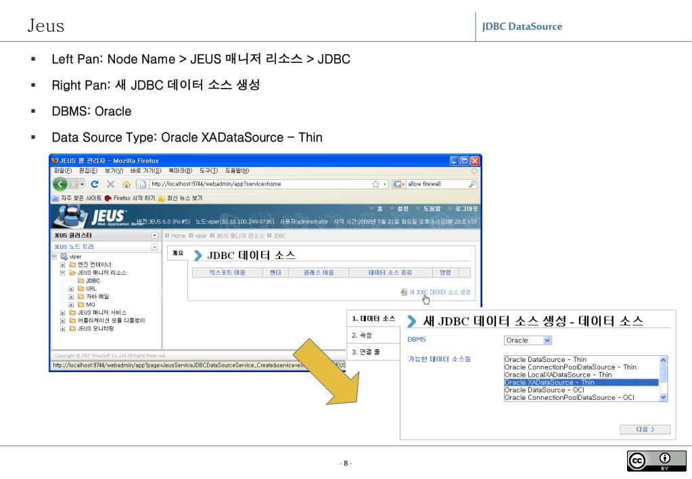Sort by the 클래스 이름 column header
This screenshot has width=692, height=479.
pos(319,273)
